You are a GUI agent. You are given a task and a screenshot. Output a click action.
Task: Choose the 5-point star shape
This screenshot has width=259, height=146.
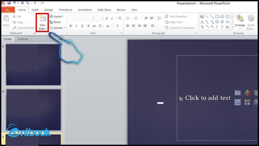point(227,27)
